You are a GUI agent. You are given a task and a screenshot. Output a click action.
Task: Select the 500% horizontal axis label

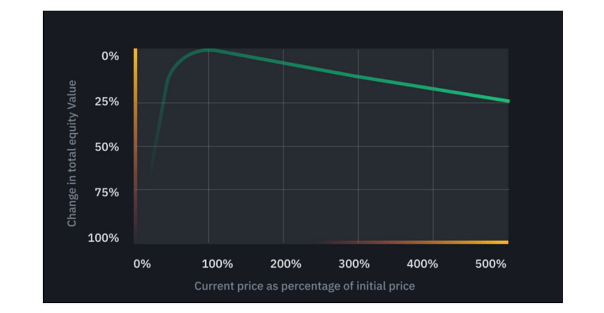pyautogui.click(x=491, y=264)
